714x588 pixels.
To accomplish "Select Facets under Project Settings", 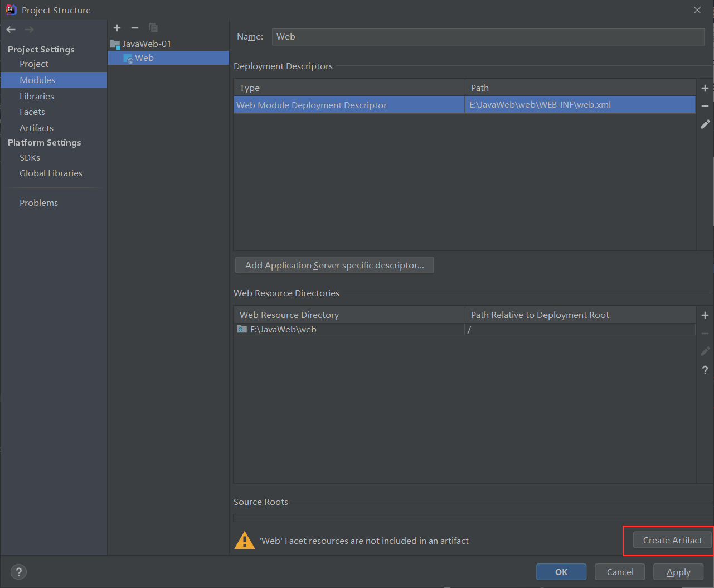I will tap(32, 112).
